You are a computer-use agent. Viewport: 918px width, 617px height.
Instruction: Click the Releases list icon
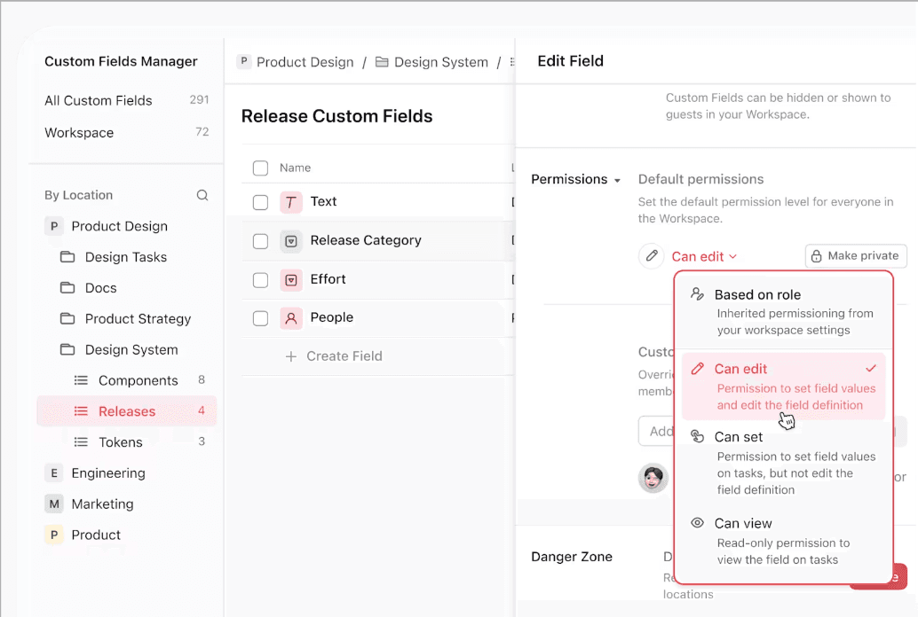(81, 411)
